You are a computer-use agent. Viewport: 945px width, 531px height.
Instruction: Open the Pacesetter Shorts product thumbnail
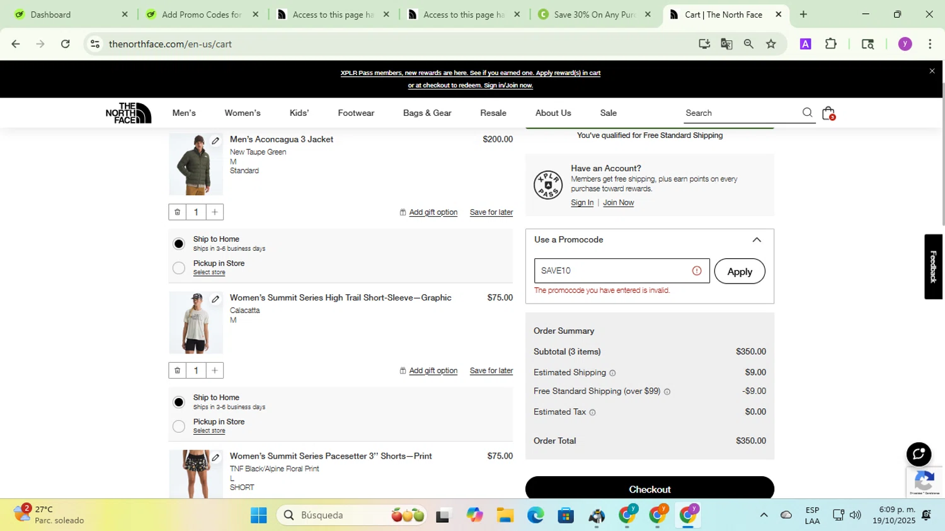point(196,474)
